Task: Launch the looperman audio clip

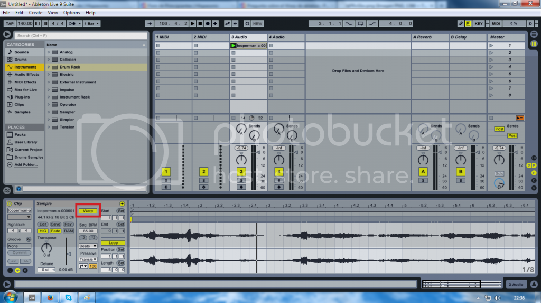Action: [x=233, y=45]
